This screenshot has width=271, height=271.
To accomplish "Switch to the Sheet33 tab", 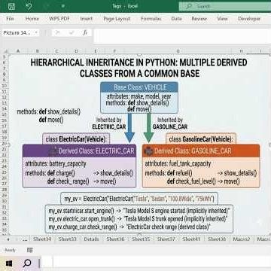I will pos(67,239).
